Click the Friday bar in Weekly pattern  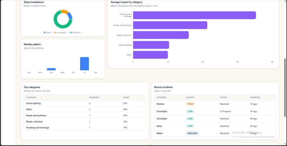(84, 64)
